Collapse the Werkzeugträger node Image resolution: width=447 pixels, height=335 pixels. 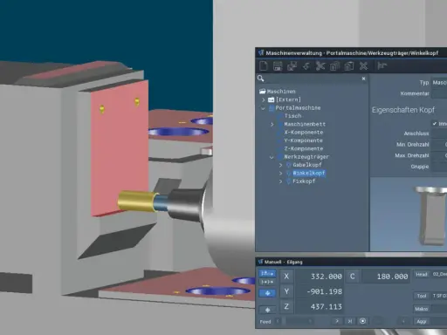pos(272,157)
